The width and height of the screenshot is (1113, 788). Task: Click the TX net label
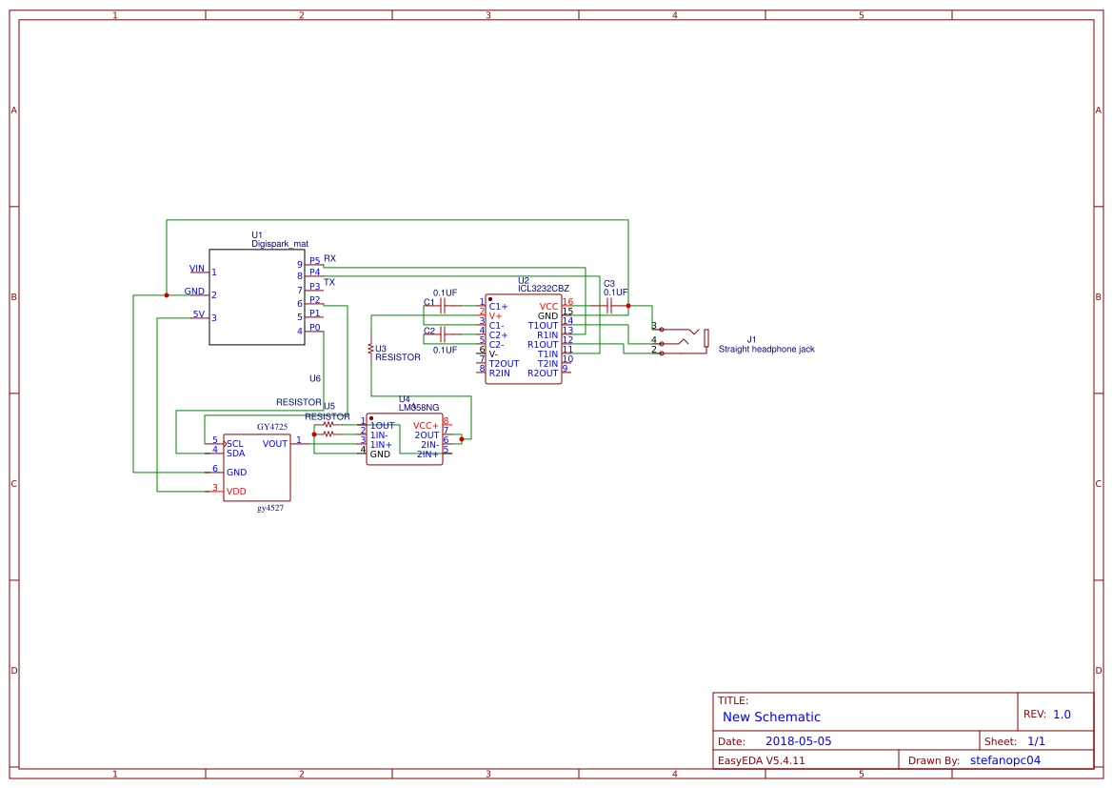328,281
